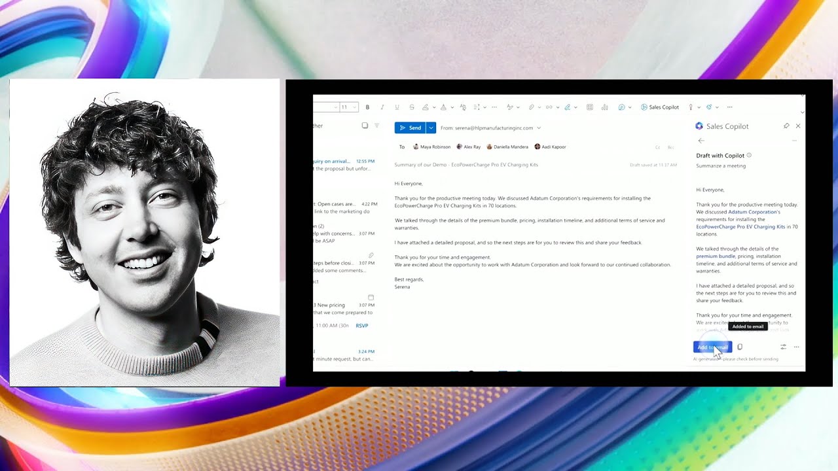Toggle italic formatting in the toolbar

(x=382, y=107)
